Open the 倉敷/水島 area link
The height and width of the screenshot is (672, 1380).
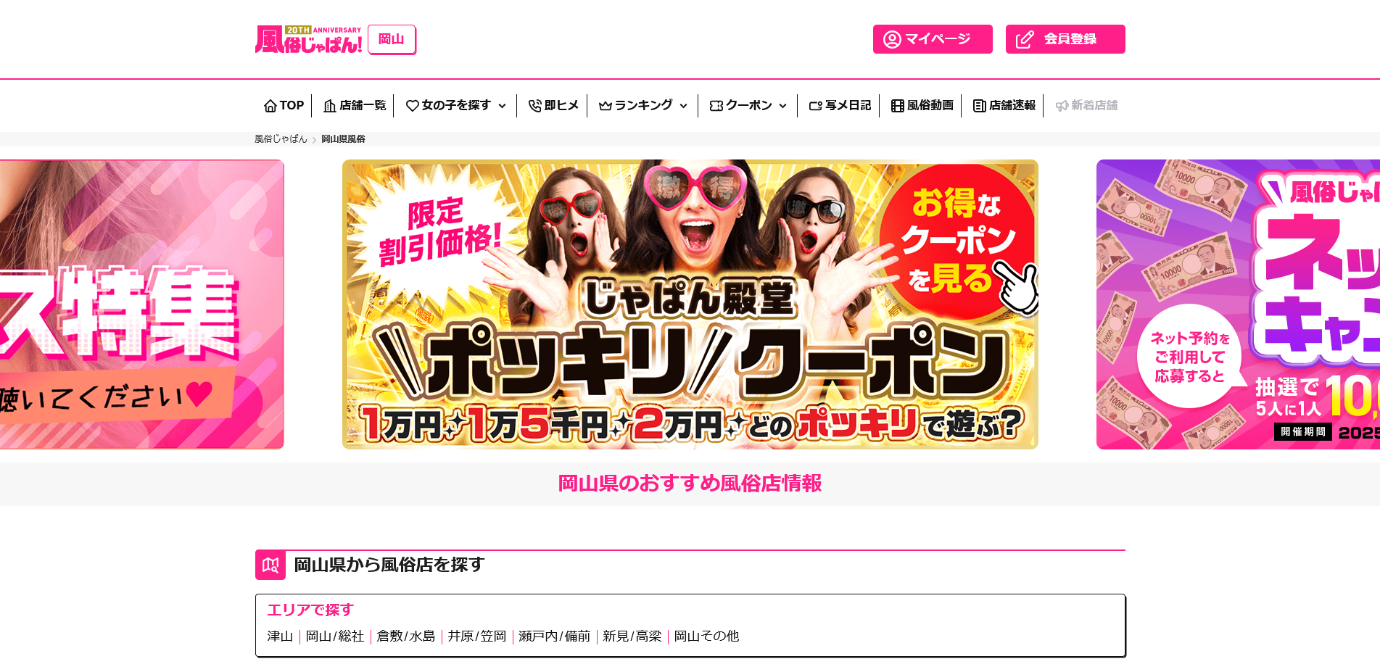pos(406,636)
